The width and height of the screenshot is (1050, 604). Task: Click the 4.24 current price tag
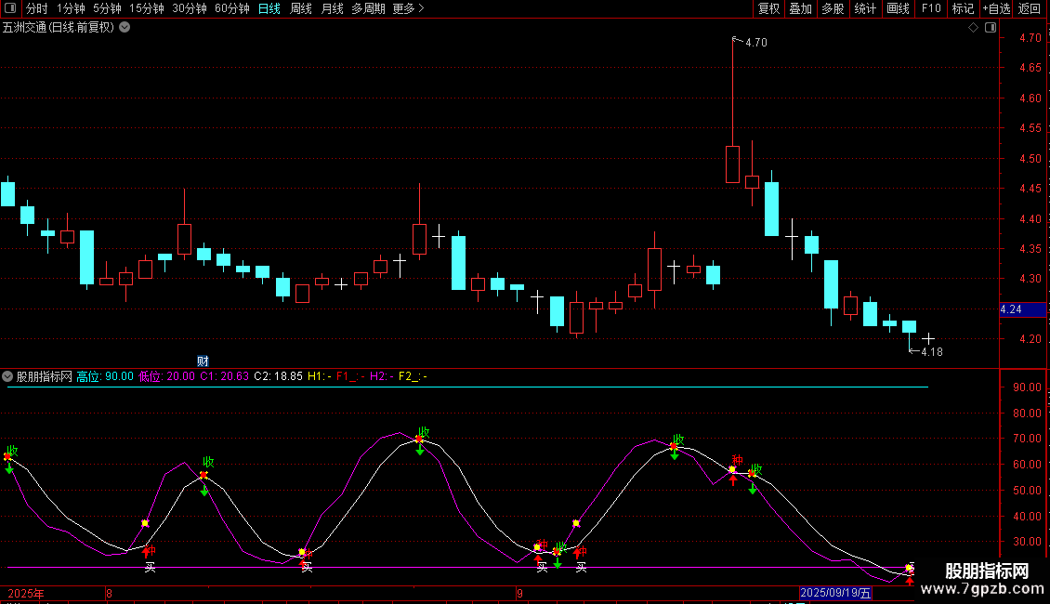pyautogui.click(x=1011, y=309)
